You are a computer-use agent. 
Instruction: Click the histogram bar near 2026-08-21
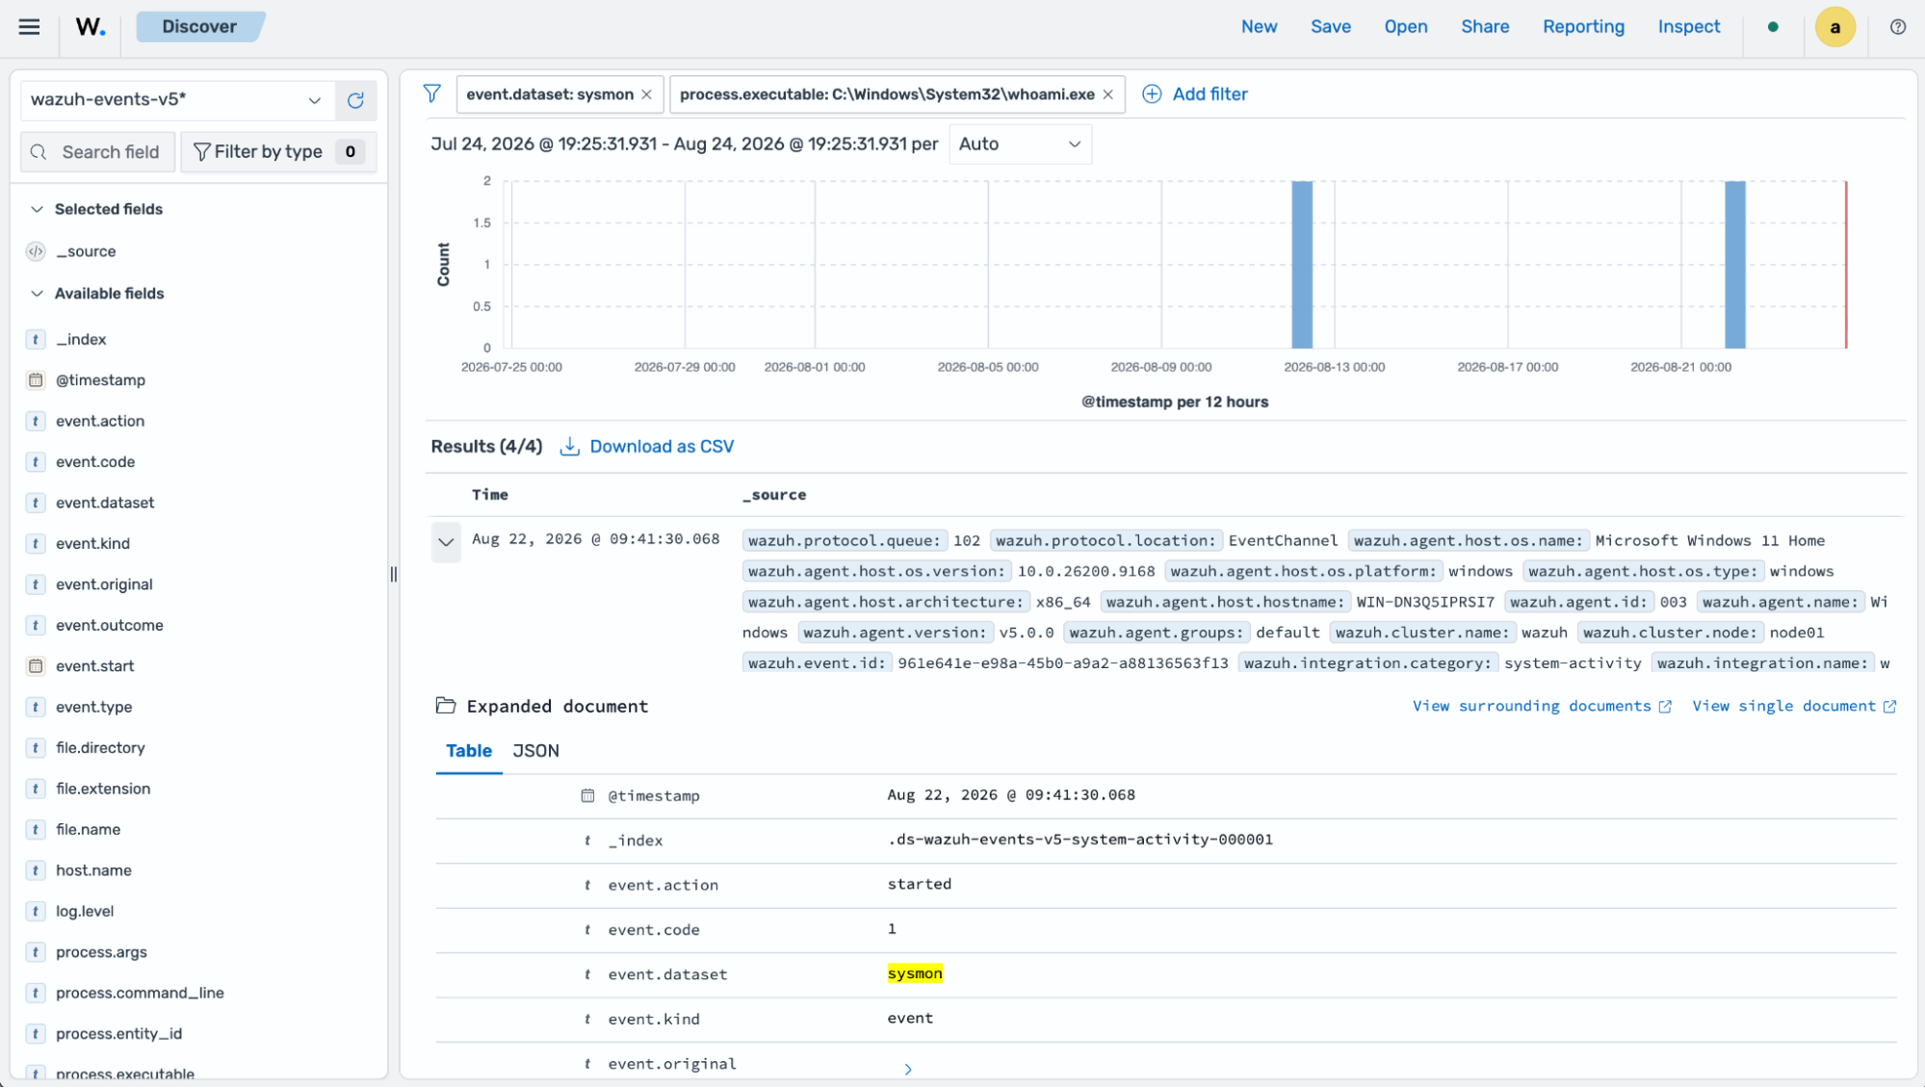pos(1734,265)
